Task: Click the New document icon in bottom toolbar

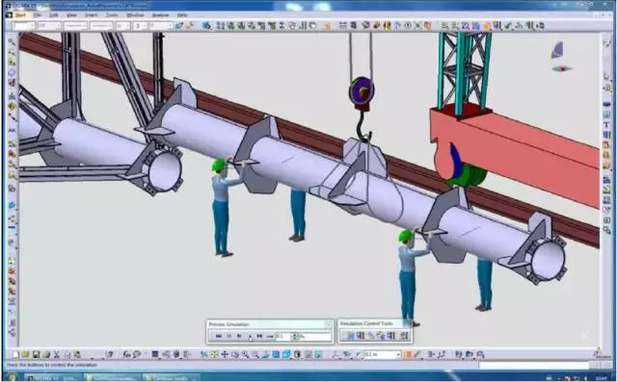Action: tap(15, 355)
